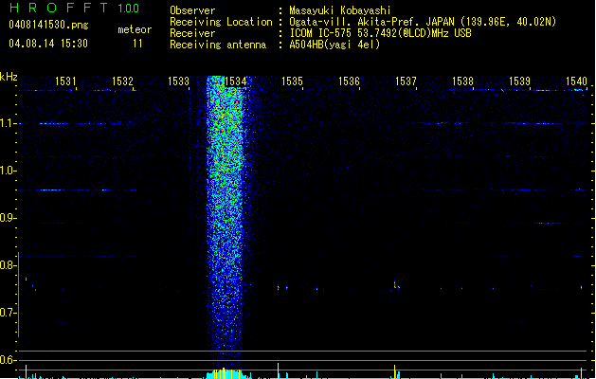Click the 1540 time axis marker
Viewport: 596px width, 379px height.
pyautogui.click(x=577, y=81)
